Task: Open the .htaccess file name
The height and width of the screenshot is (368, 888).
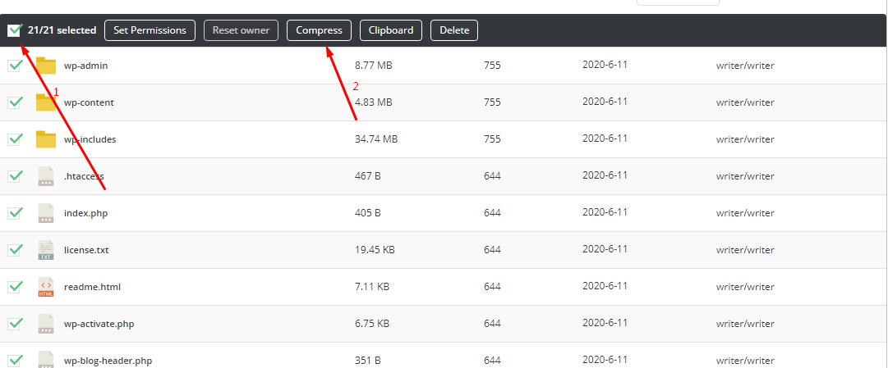Action: [84, 176]
